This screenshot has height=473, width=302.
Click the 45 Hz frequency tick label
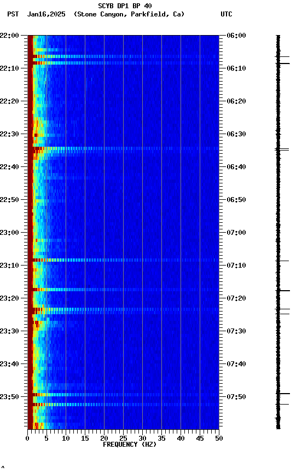click(x=200, y=439)
